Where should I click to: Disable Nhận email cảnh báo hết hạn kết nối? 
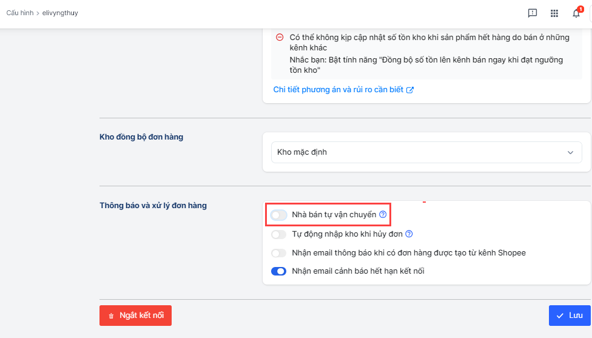tap(279, 271)
